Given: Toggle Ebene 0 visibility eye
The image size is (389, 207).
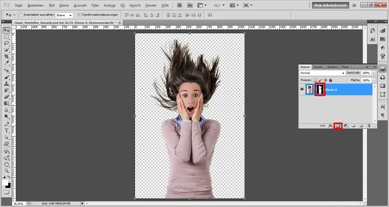Looking at the screenshot, I should point(302,90).
